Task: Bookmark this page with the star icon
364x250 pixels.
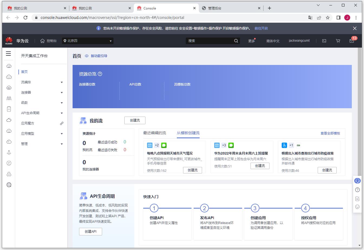Action: tap(328, 18)
